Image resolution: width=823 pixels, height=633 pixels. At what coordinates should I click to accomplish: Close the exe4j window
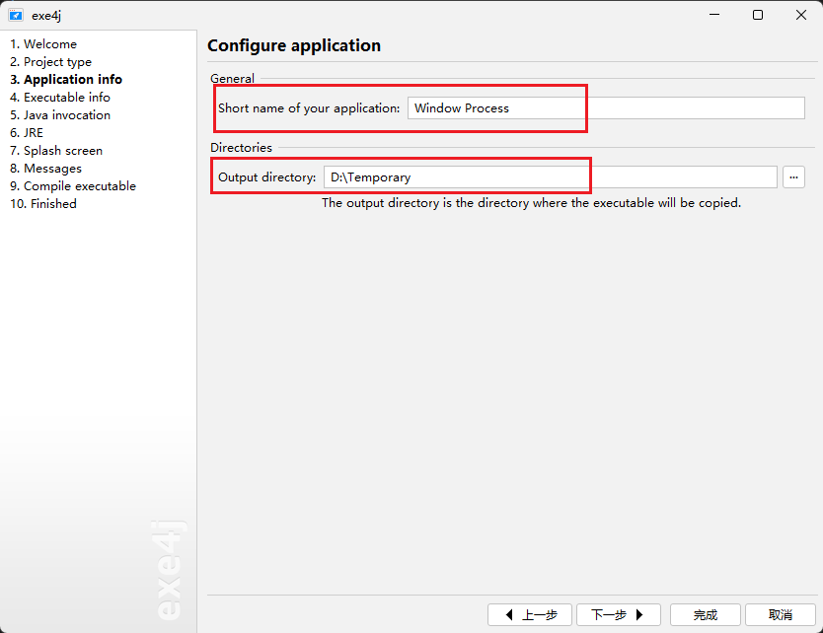(x=801, y=15)
